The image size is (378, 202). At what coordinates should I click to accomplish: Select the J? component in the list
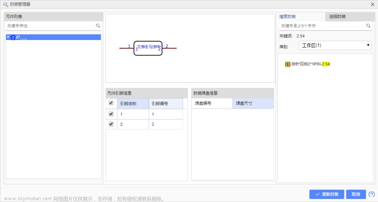point(53,37)
